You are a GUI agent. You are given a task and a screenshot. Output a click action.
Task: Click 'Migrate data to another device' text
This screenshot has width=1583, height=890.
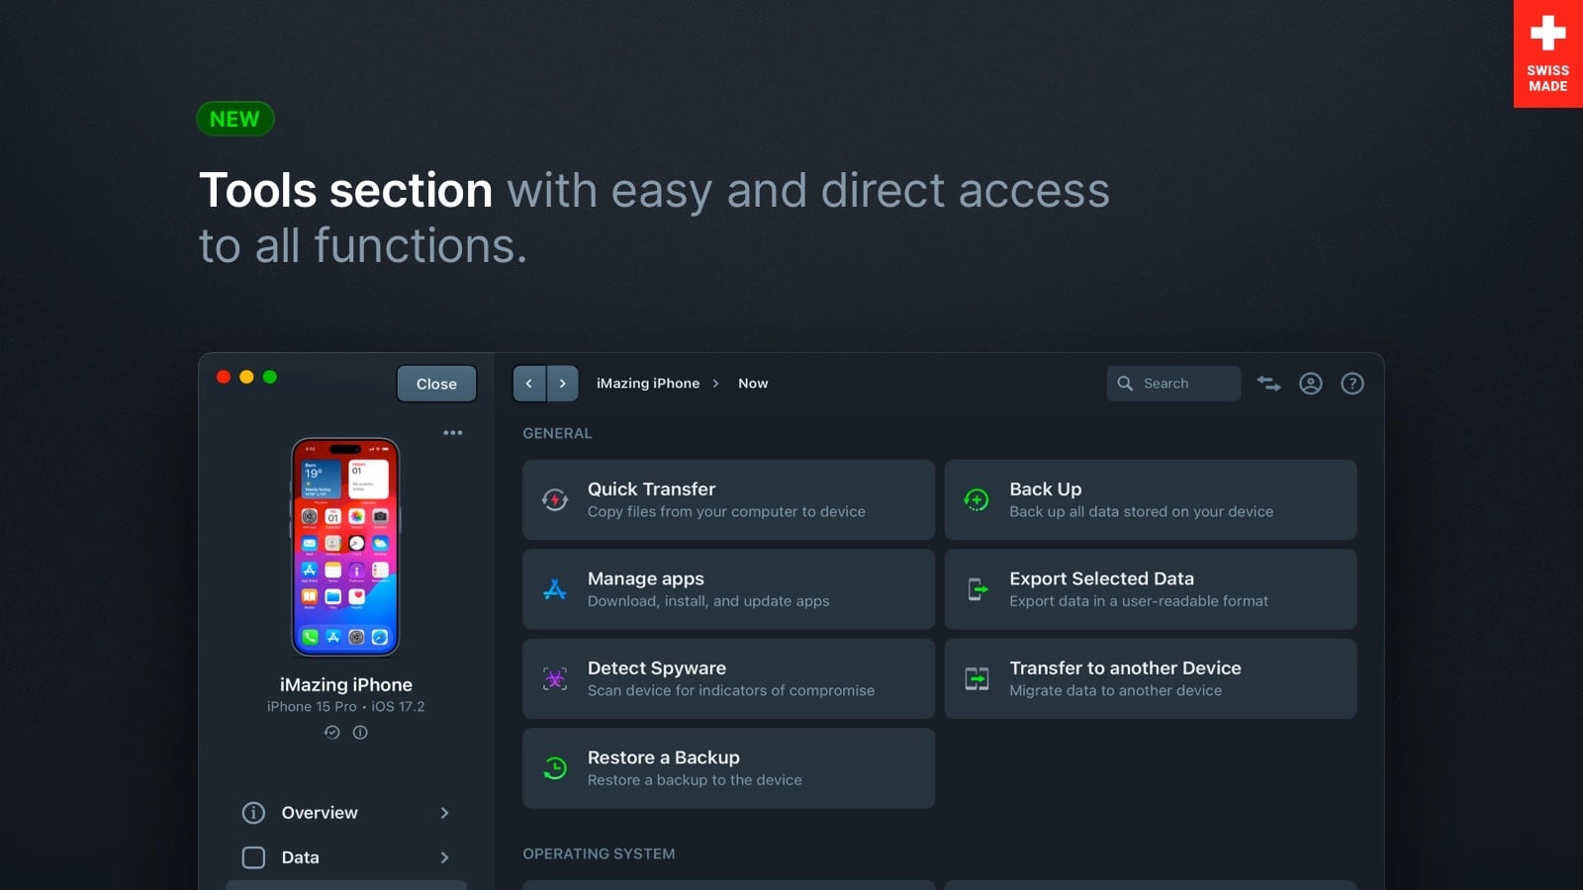[1115, 690]
